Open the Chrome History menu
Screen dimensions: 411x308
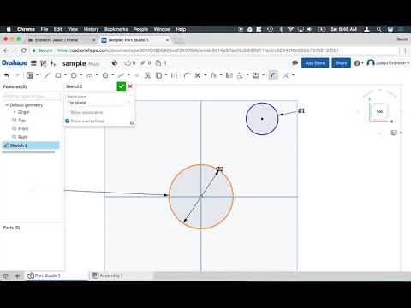[91, 29]
